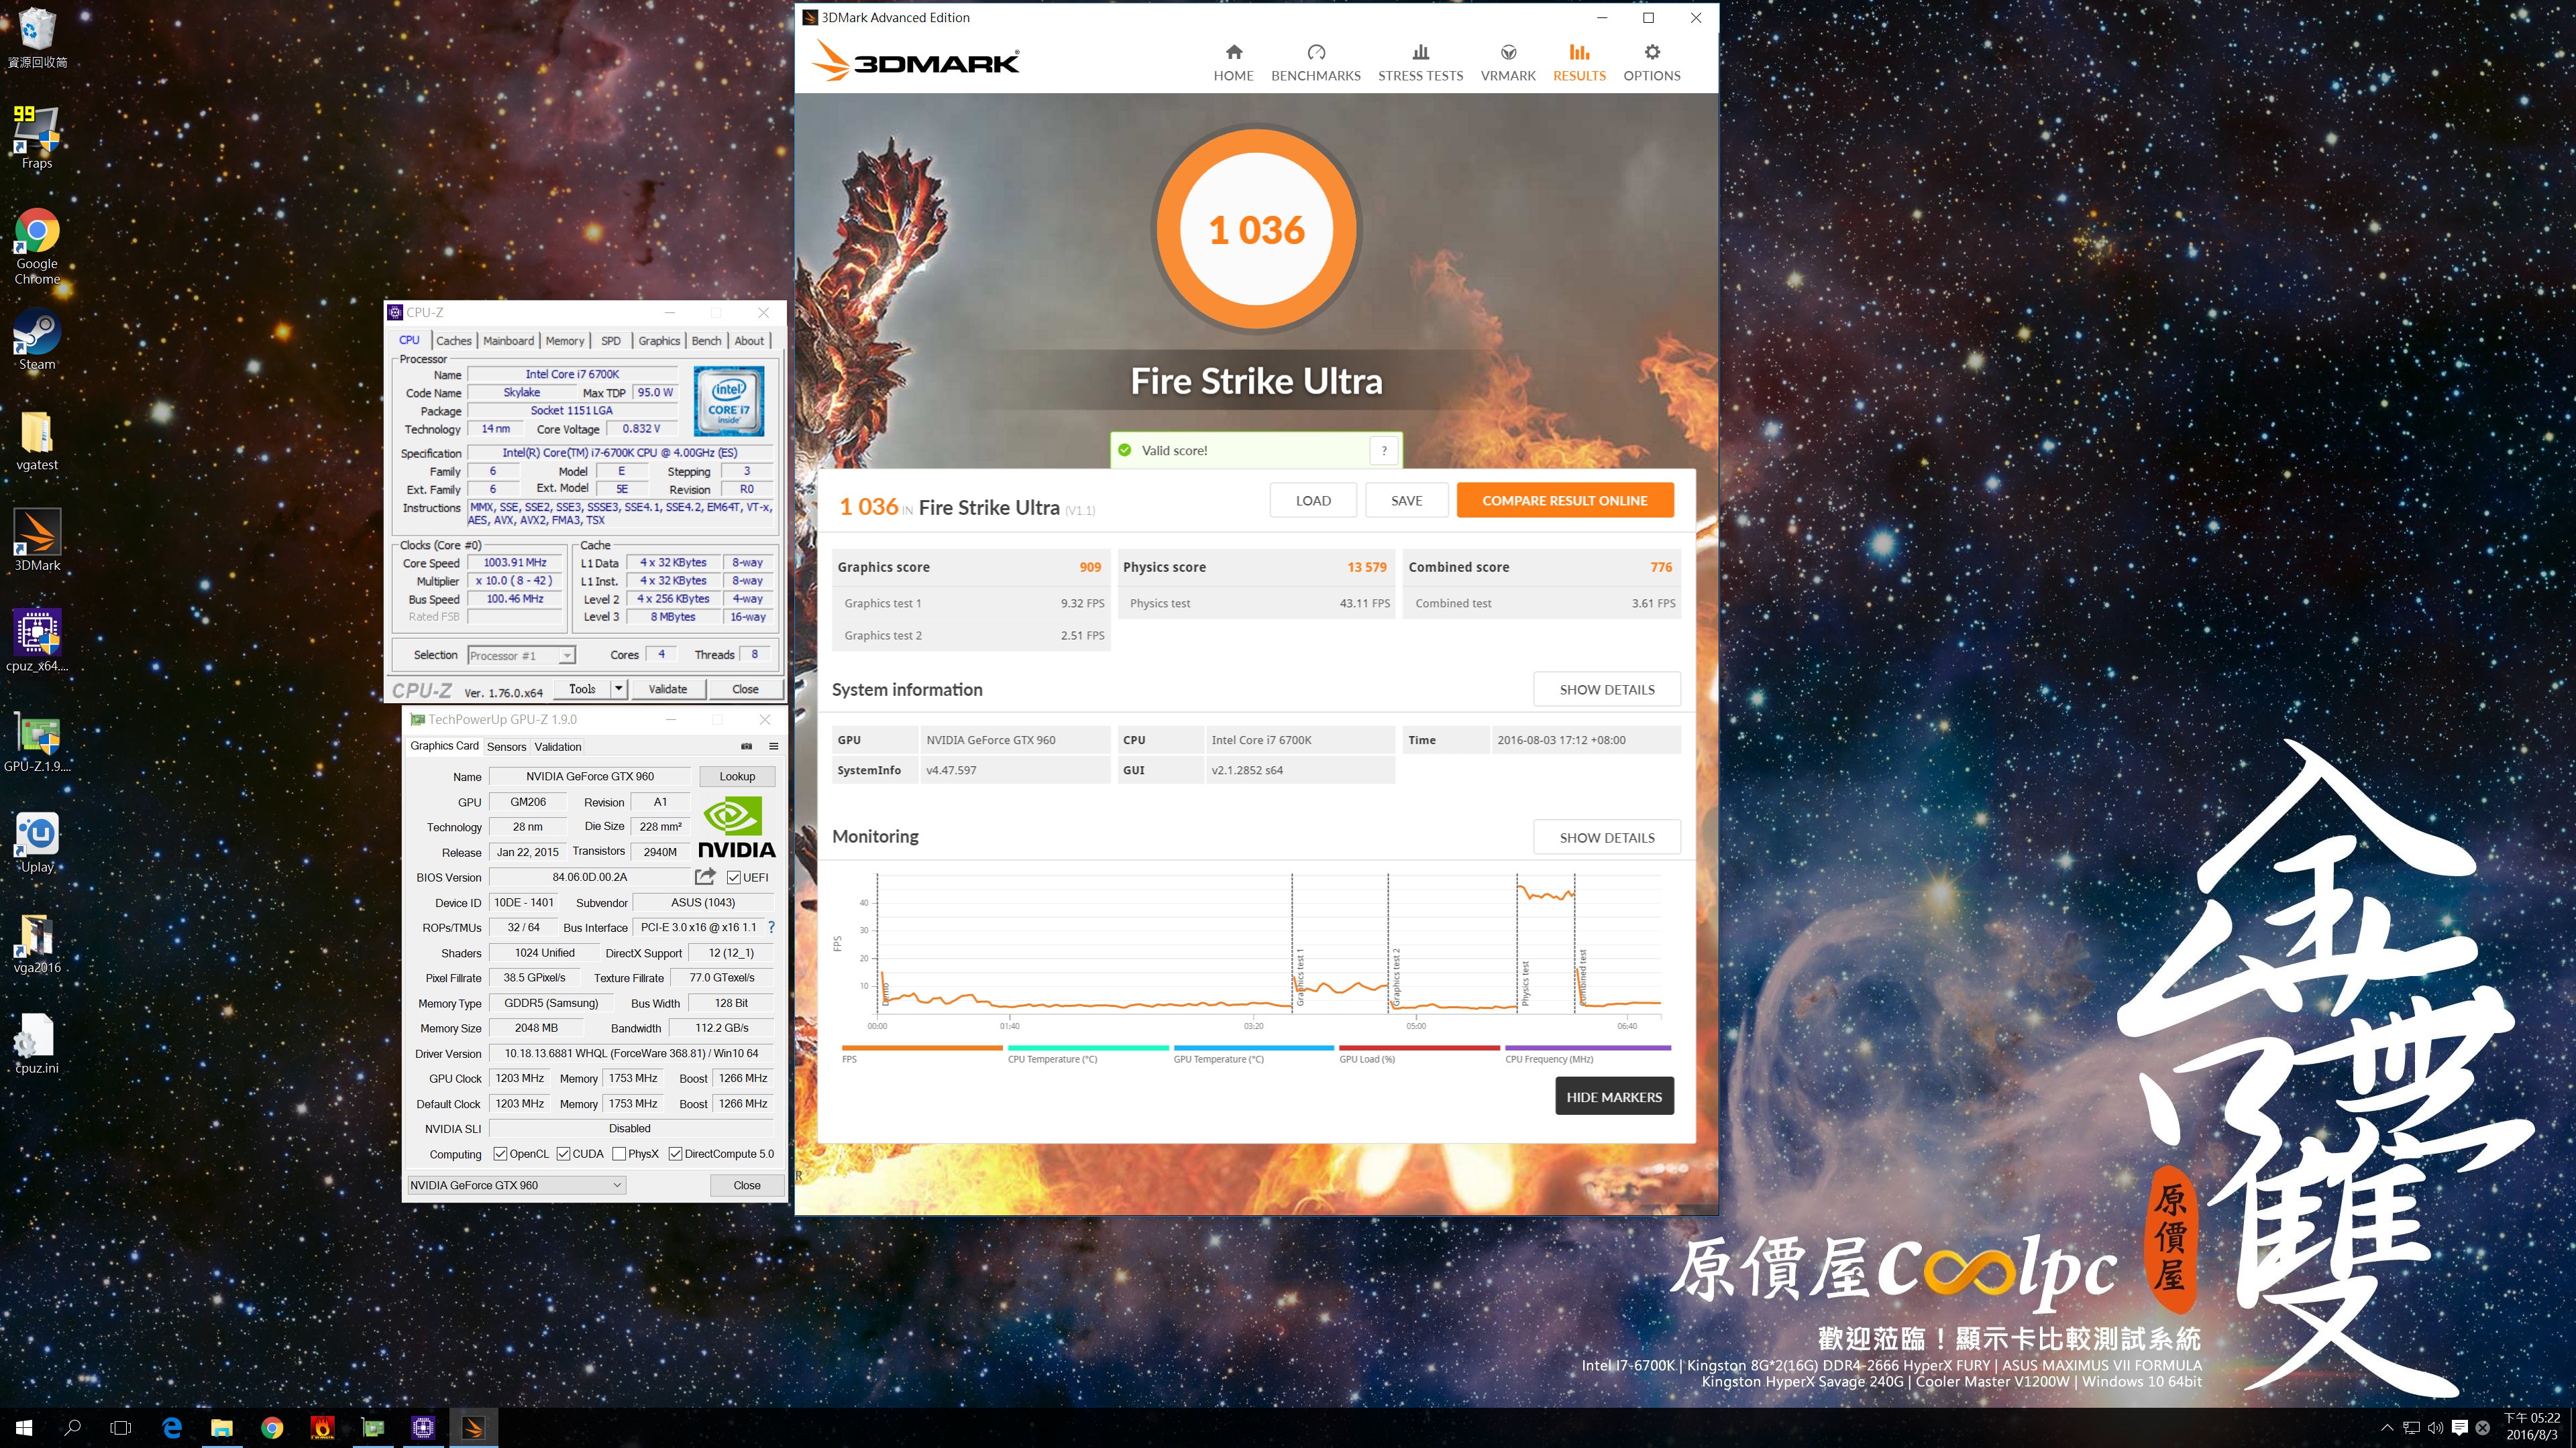Click LOAD button in 3DMark results

click(x=1313, y=501)
